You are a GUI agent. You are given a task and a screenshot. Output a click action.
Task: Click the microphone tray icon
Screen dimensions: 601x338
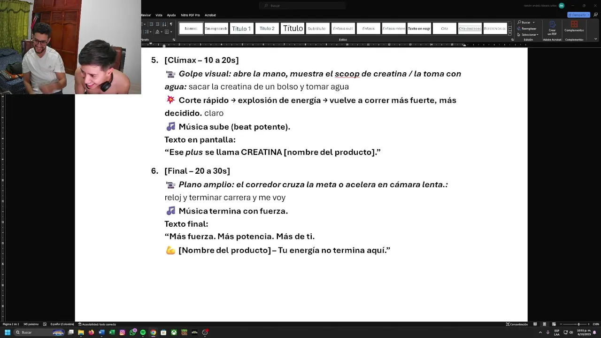[548, 332]
